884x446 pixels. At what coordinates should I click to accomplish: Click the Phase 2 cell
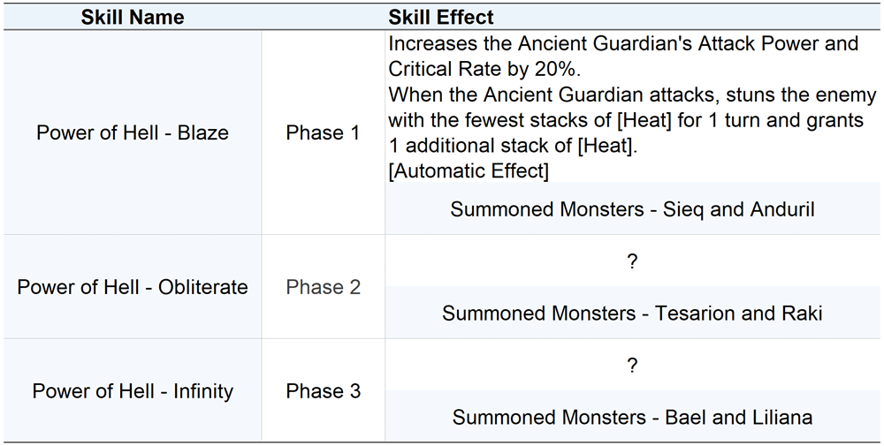(x=323, y=287)
